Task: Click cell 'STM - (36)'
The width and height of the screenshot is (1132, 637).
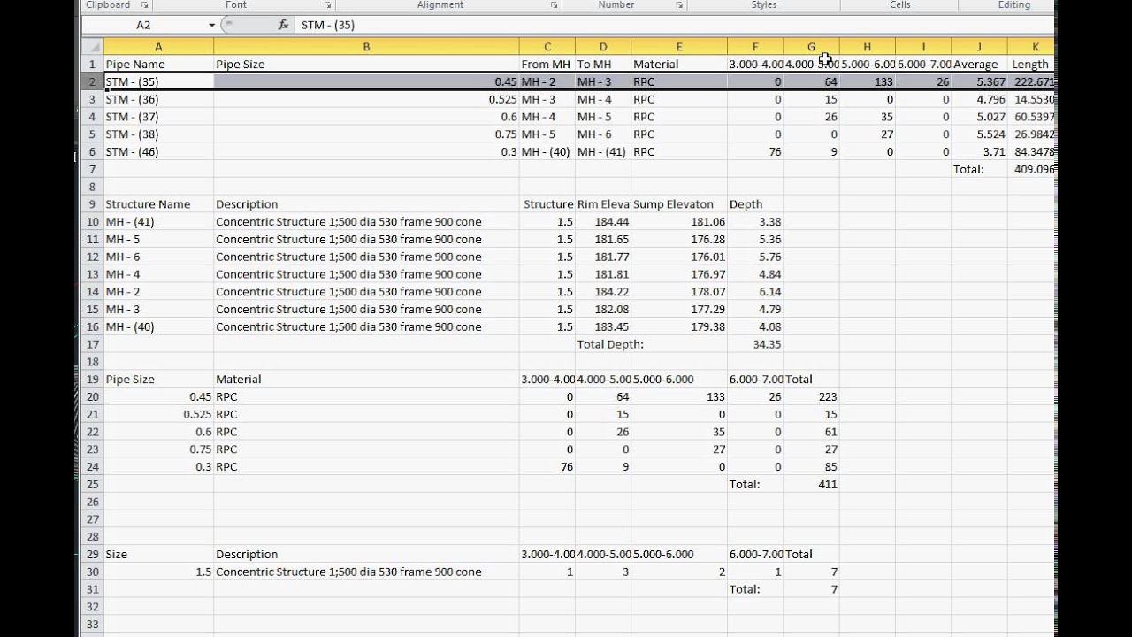Action: tap(158, 99)
